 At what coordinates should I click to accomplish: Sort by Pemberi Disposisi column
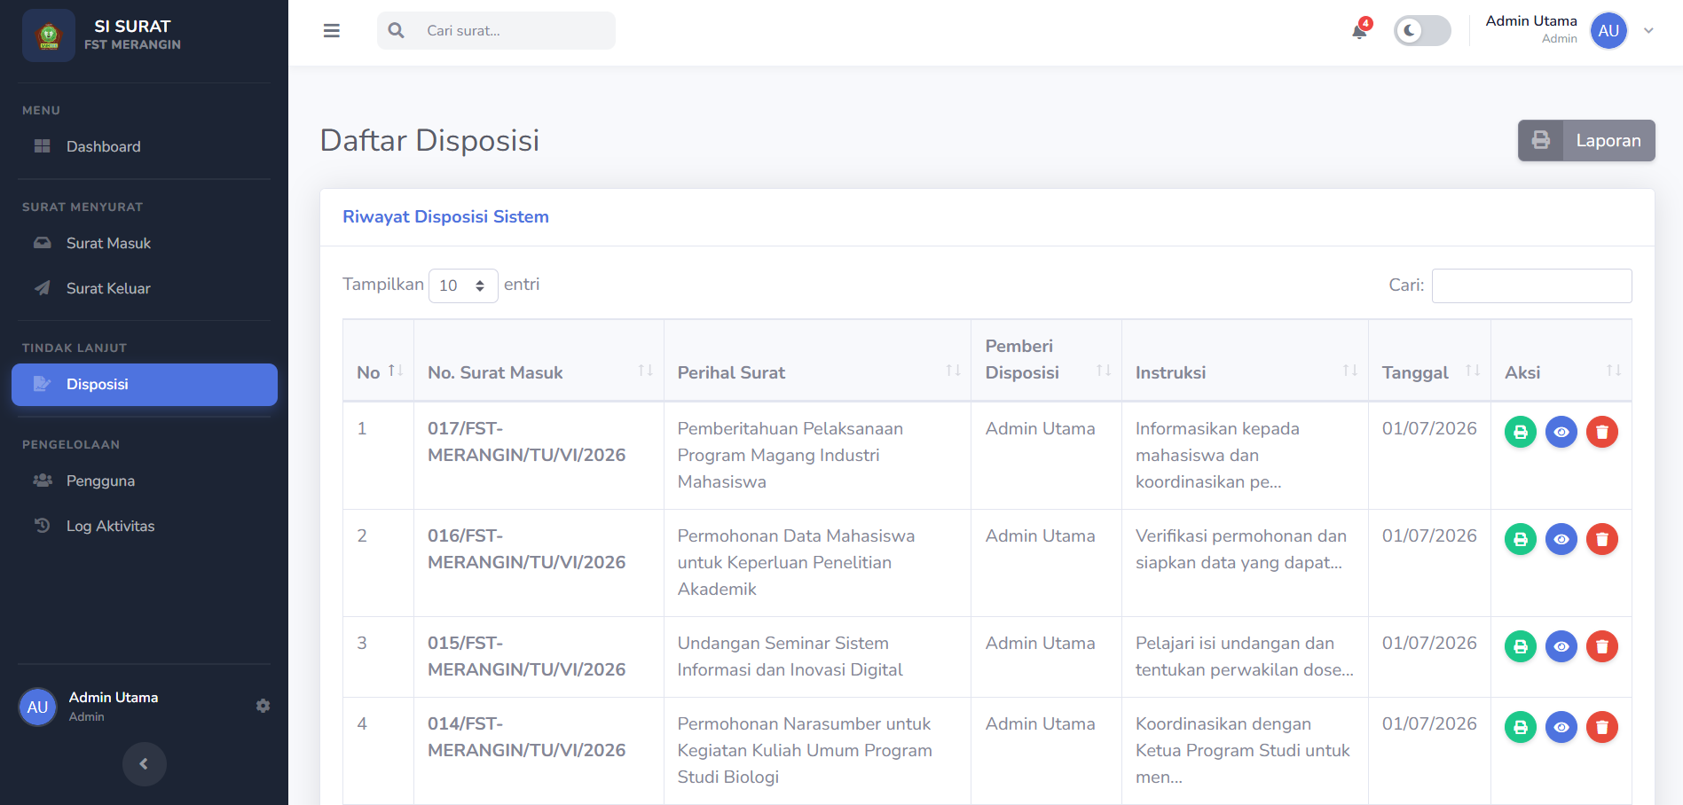tap(1047, 361)
